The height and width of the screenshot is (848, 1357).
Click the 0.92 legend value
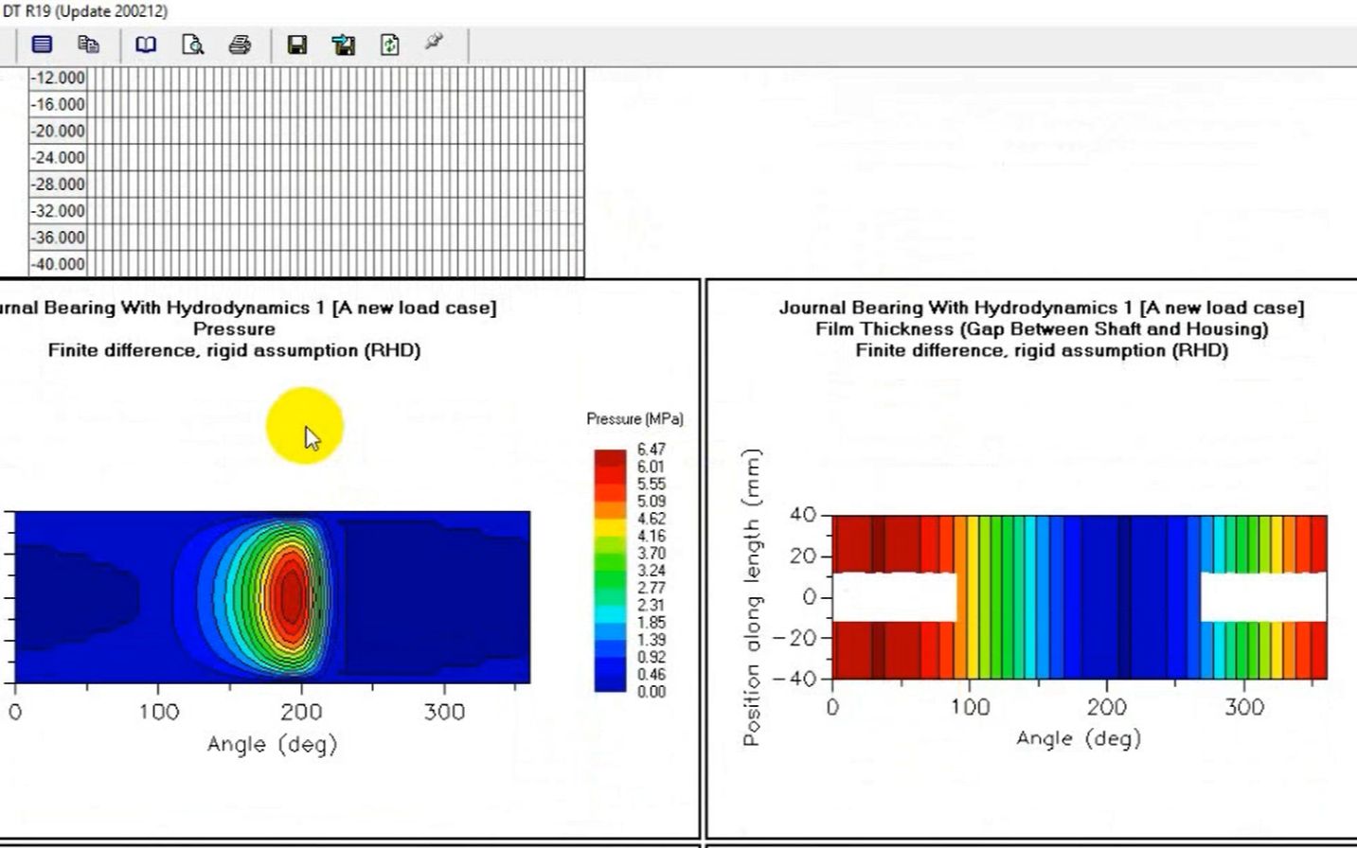[x=652, y=657]
